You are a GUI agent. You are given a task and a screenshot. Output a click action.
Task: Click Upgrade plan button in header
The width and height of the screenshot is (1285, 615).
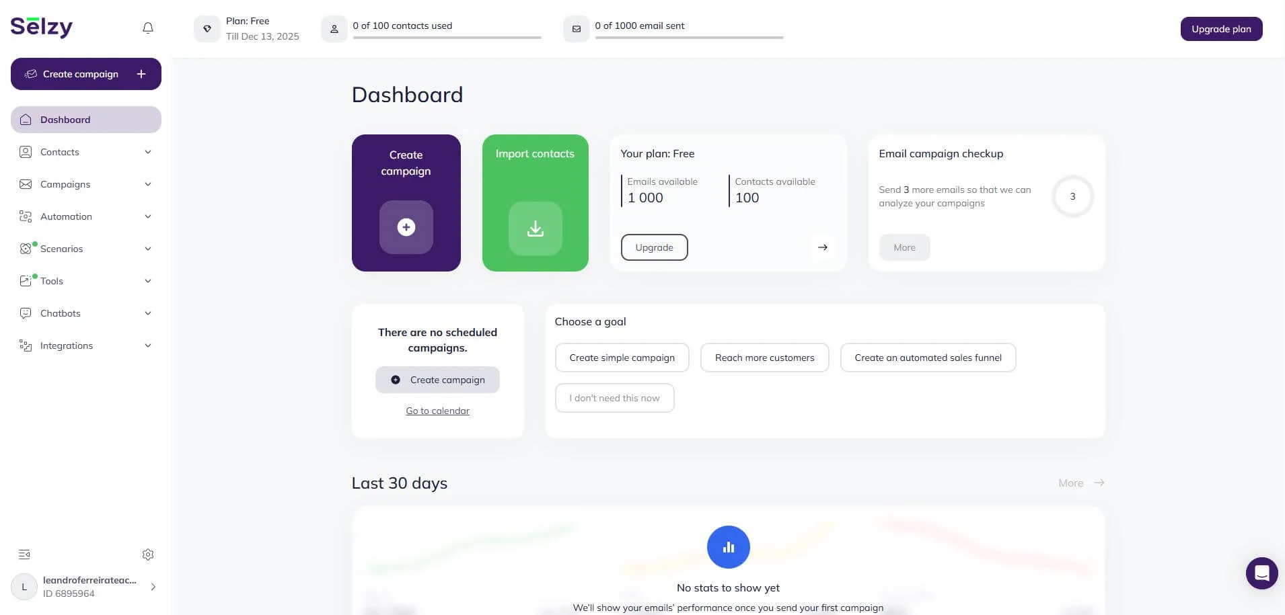pos(1221,29)
